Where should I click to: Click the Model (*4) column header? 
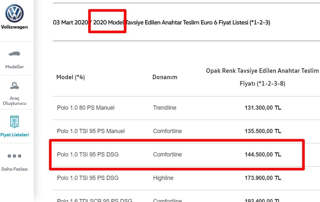pyautogui.click(x=71, y=77)
